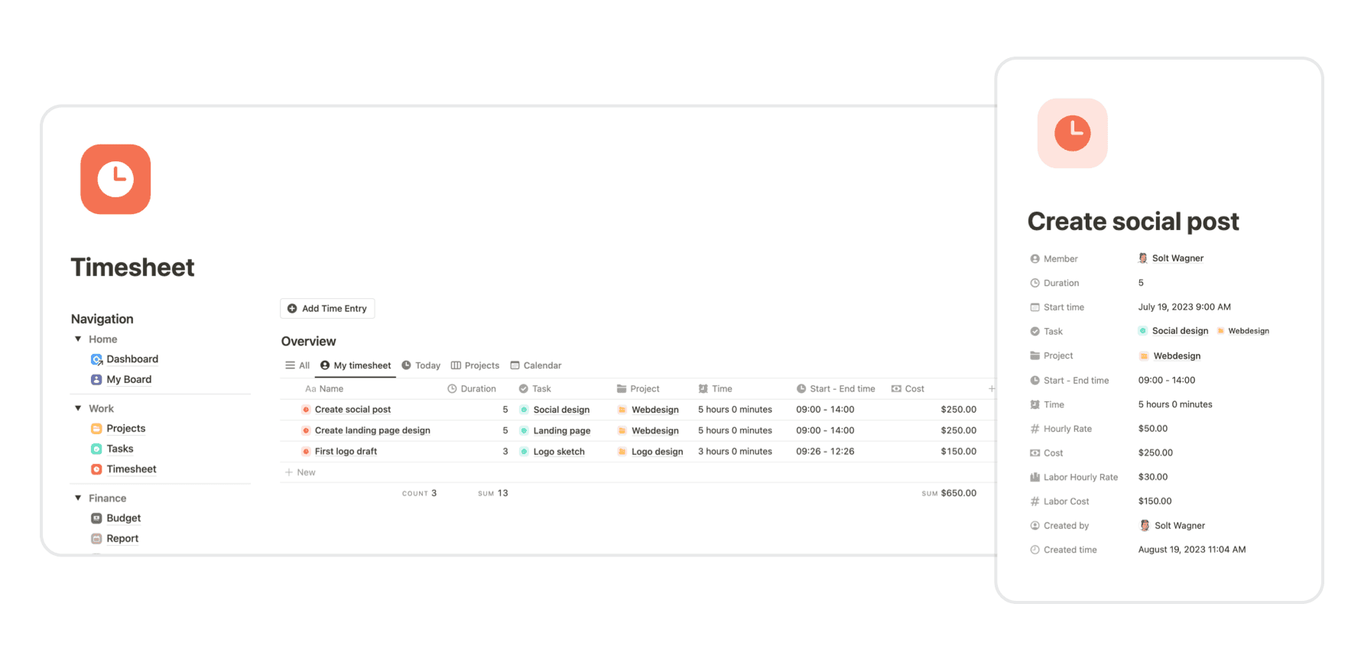The image size is (1361, 659).
Task: Click the Social design task icon in table
Action: click(x=524, y=410)
